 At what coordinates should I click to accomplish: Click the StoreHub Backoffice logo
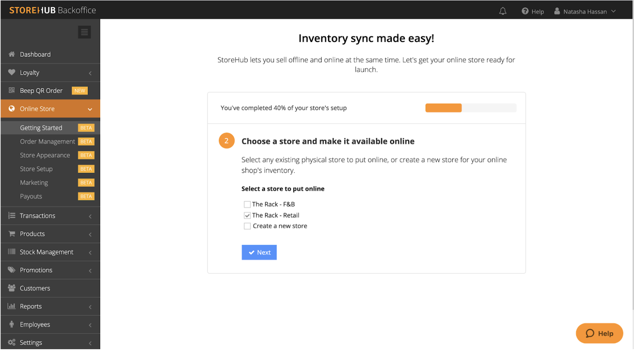click(x=53, y=10)
